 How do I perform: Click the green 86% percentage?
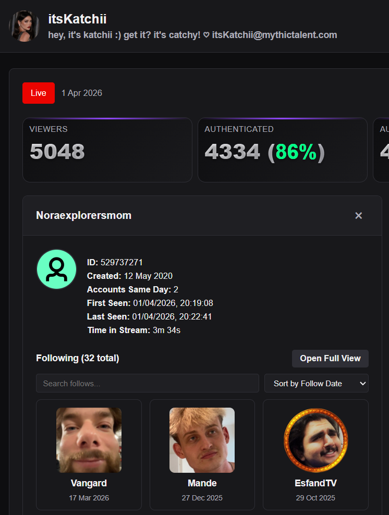pos(296,152)
